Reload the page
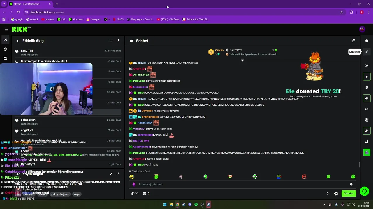Screen dimensions: 373x209 (x=18, y=12)
